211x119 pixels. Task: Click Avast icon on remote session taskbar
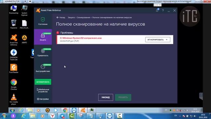(x=83, y=110)
